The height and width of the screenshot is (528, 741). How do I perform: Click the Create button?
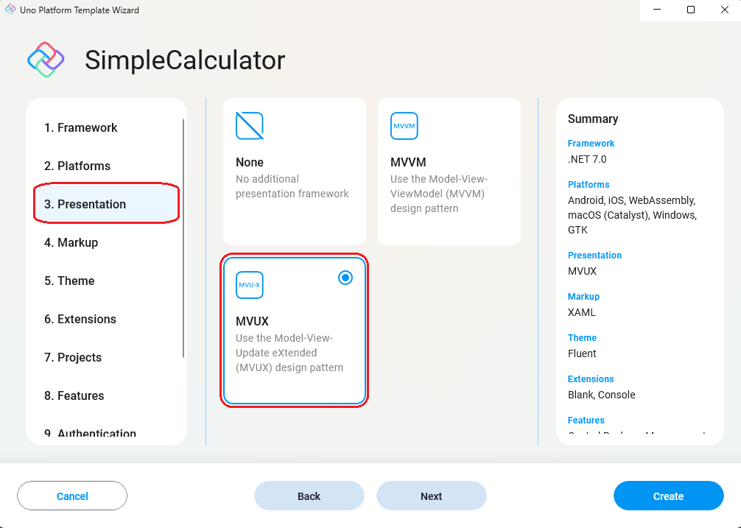tap(667, 496)
